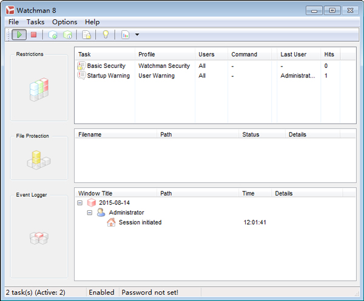Click the Time column header
The width and height of the screenshot is (364, 301).
pyautogui.click(x=255, y=193)
